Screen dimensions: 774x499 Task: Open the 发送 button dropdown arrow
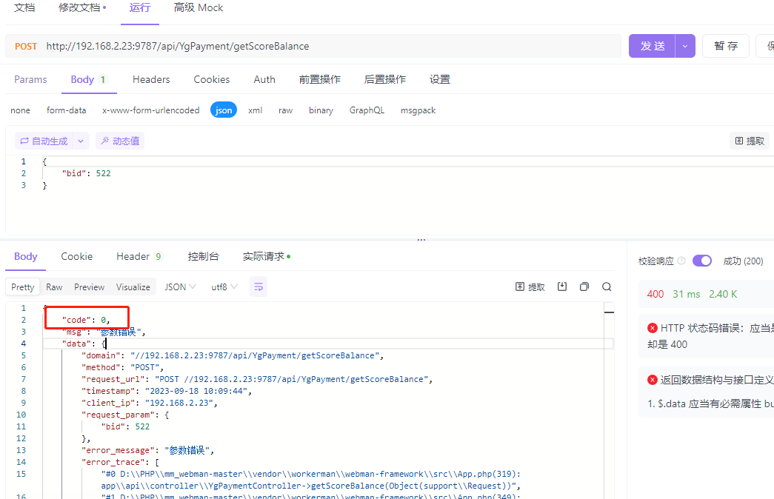pyautogui.click(x=685, y=46)
